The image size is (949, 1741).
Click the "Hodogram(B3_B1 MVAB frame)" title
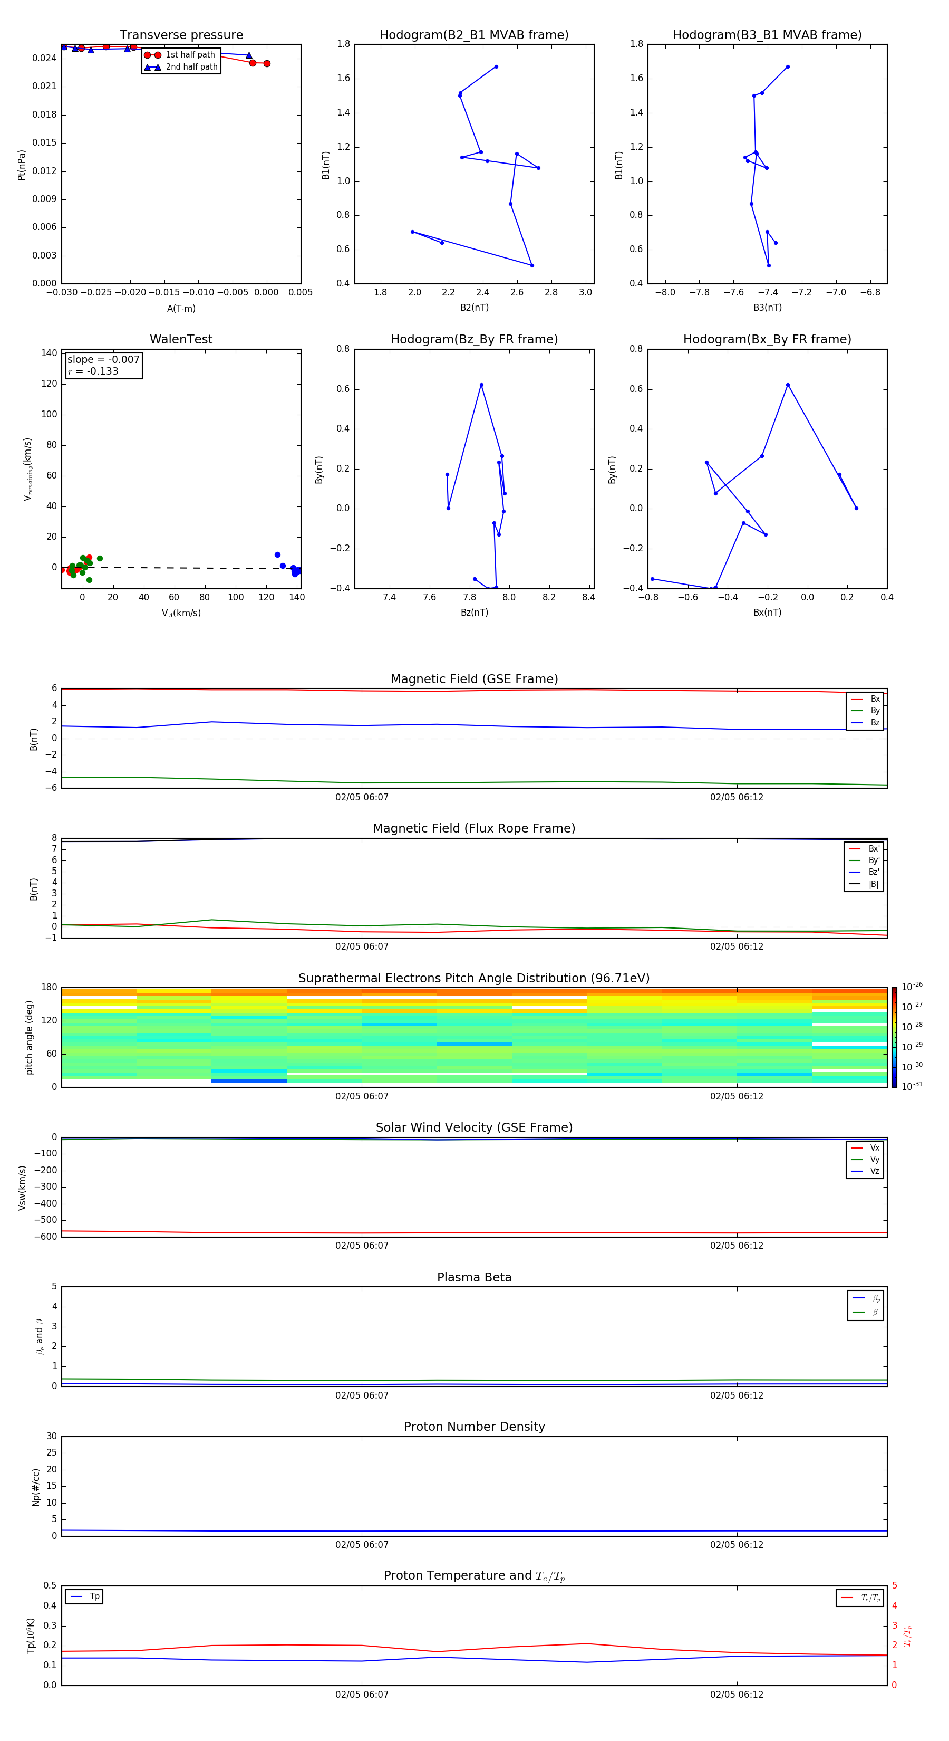click(767, 35)
